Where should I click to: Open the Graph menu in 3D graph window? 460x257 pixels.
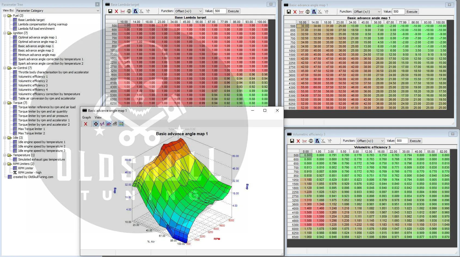click(x=86, y=117)
